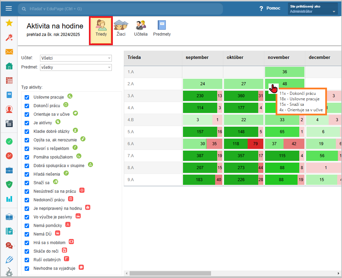This screenshot has width=342, height=278.
Task: Open the Učiteľ dropdown showing Všetci
Action: click(76, 58)
